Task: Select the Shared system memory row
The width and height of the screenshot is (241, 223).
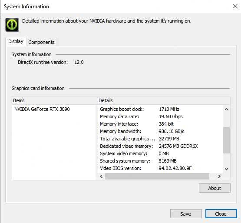Action: [x=161, y=161]
